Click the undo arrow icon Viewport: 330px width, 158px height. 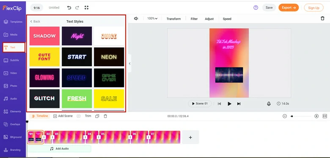(69, 8)
